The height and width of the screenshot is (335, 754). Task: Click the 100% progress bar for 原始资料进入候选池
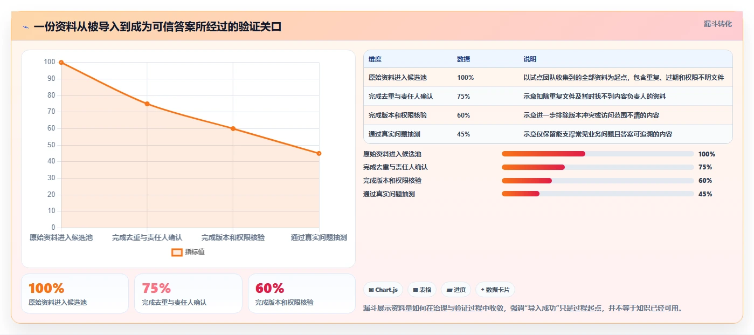pos(598,154)
